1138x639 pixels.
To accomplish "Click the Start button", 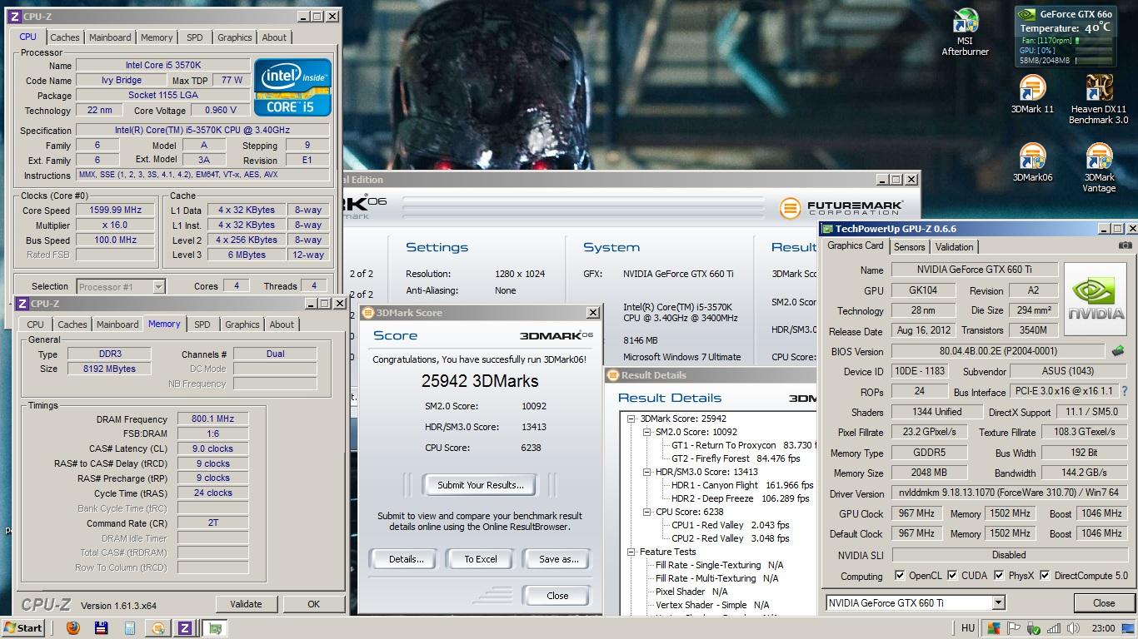I will pos(22,628).
